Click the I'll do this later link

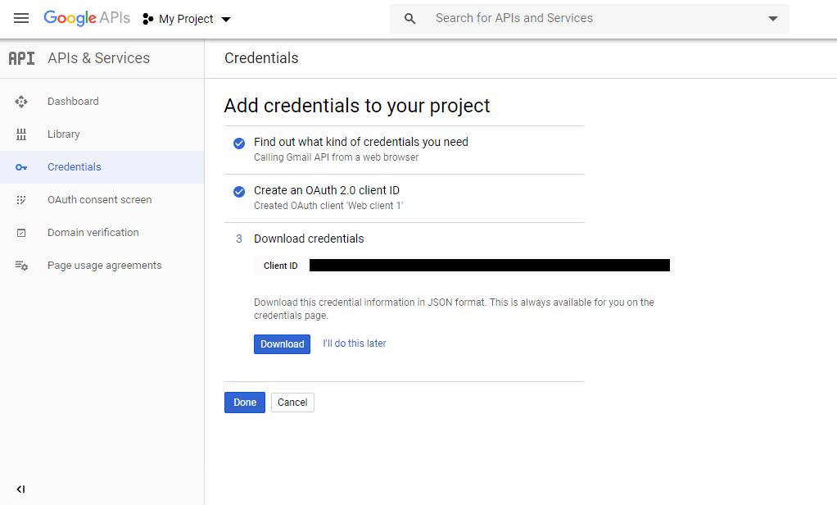click(355, 343)
